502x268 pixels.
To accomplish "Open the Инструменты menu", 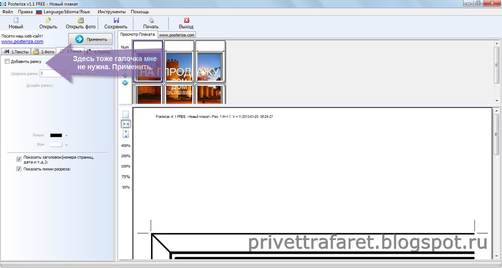I will tap(112, 12).
